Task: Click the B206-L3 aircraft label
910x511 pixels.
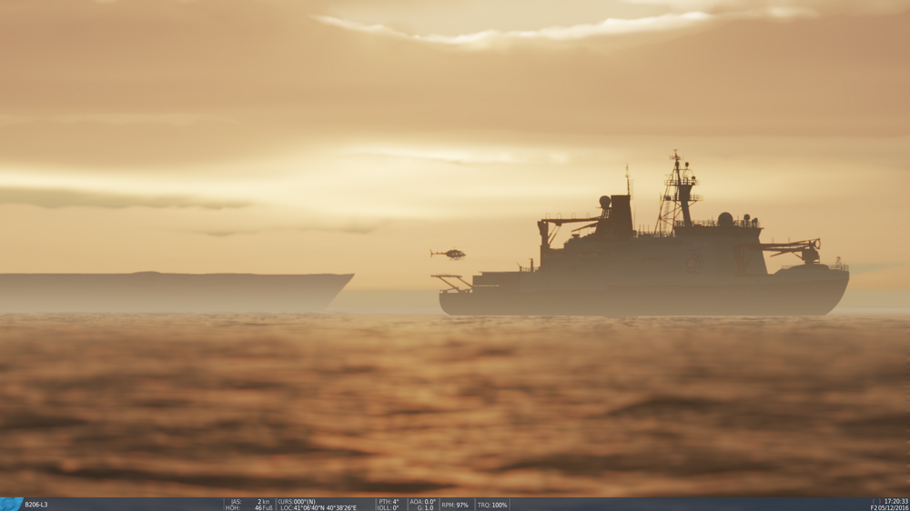Action: tap(36, 505)
